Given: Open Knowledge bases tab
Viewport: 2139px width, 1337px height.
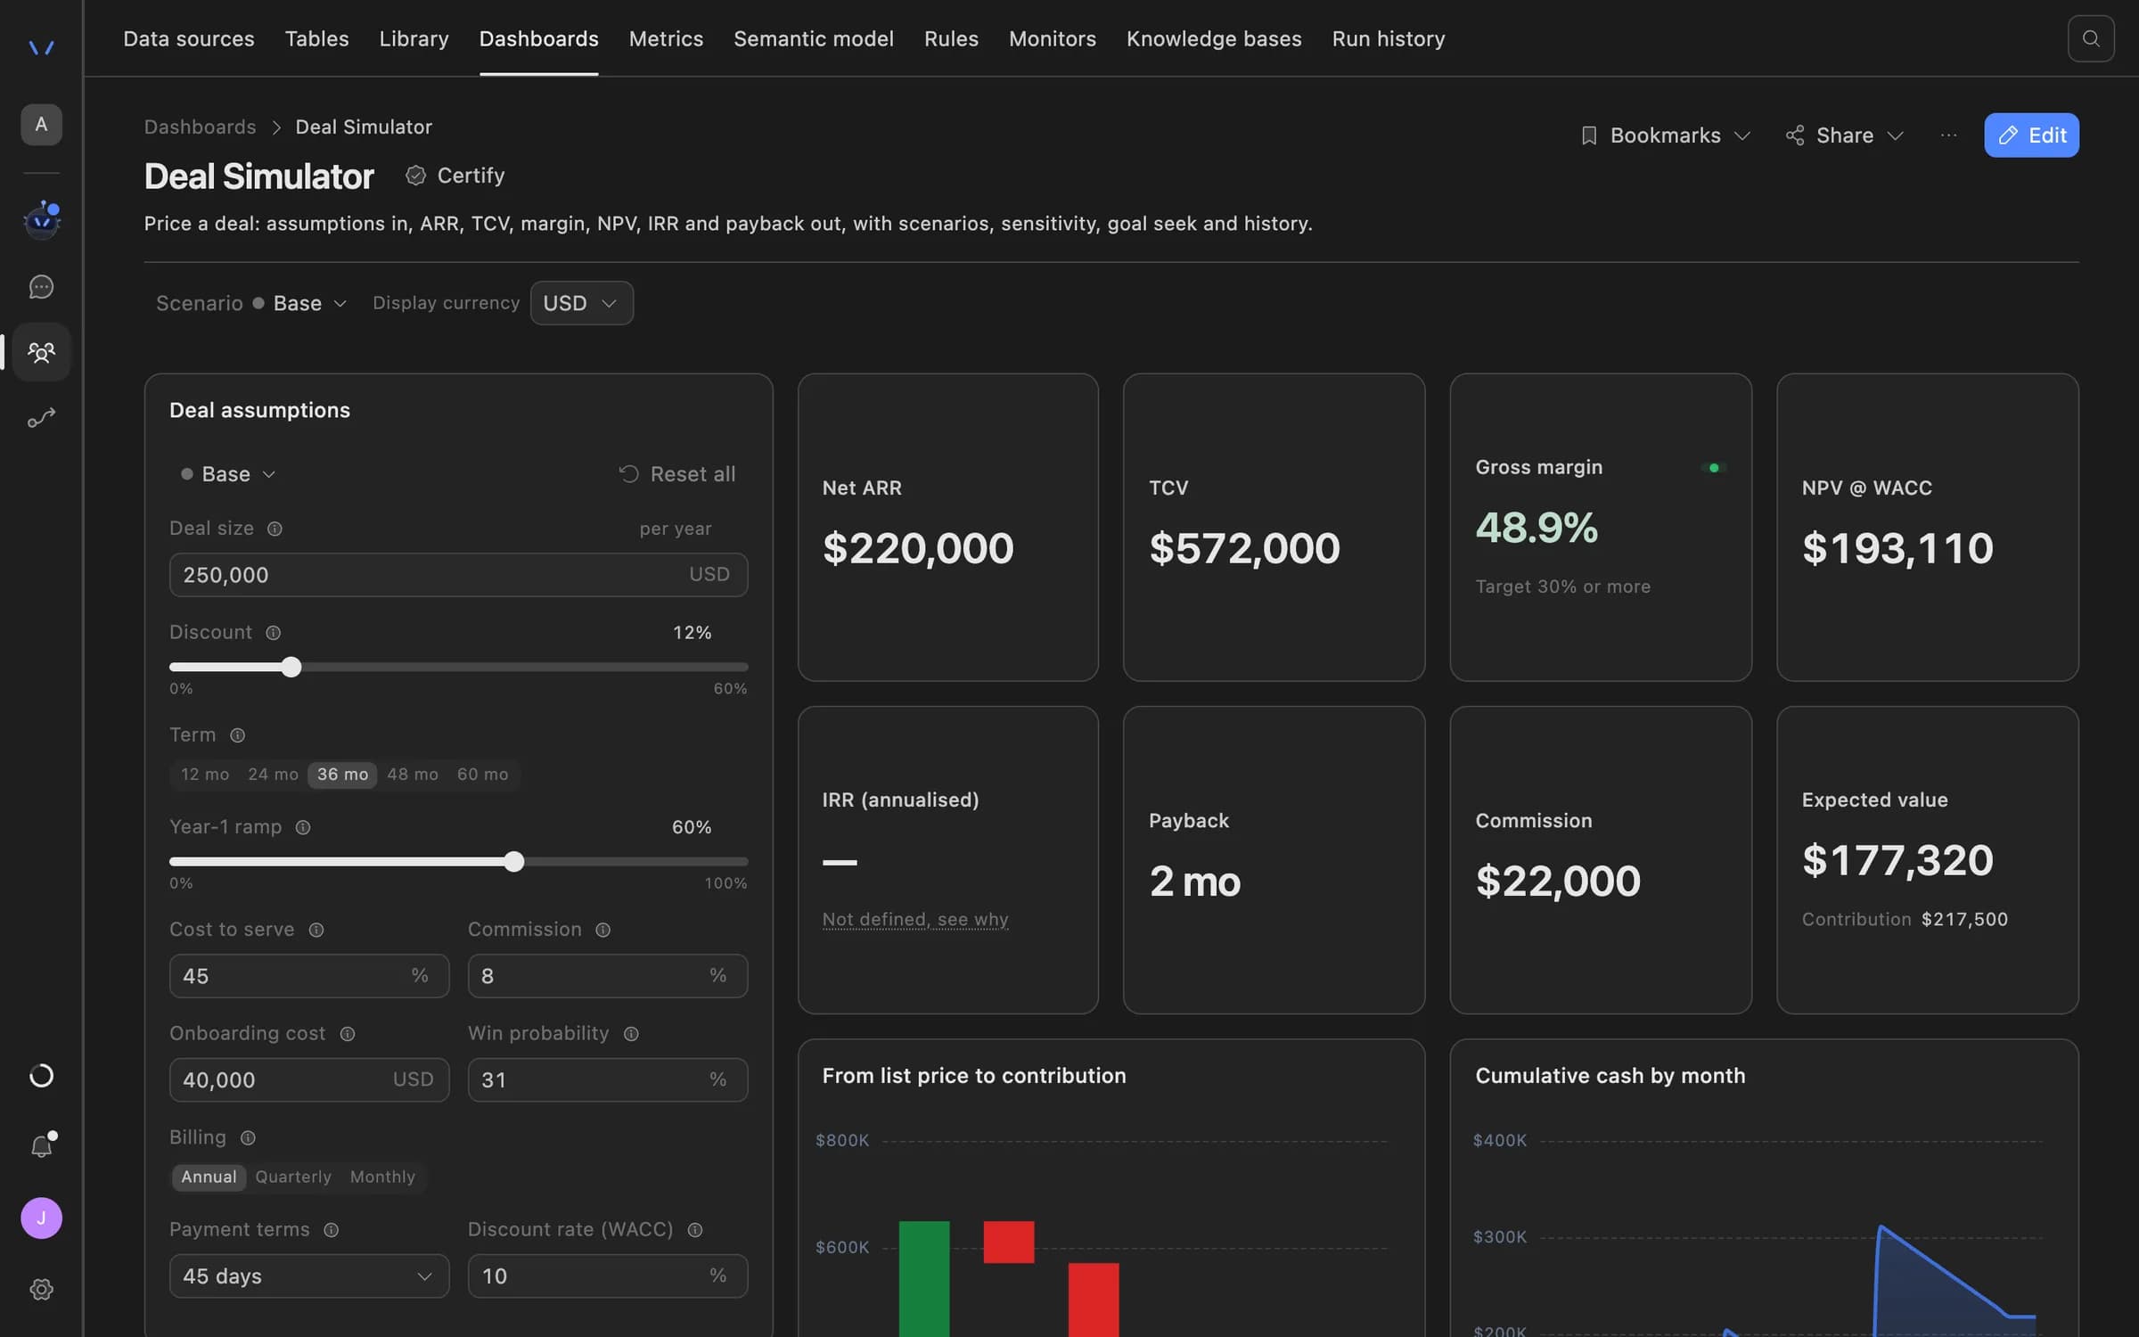Looking at the screenshot, I should point(1214,38).
